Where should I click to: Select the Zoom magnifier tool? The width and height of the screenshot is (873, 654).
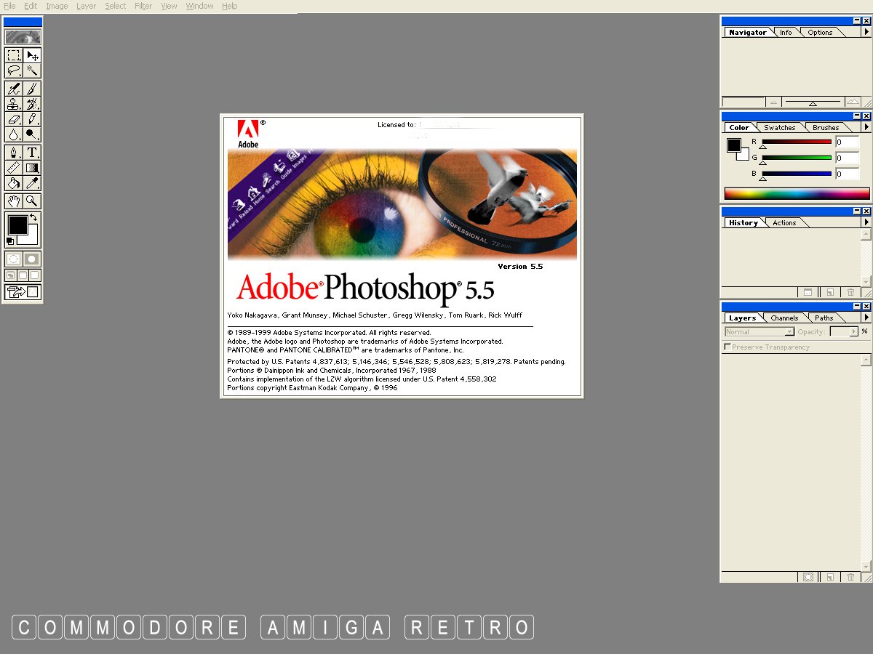coord(32,201)
